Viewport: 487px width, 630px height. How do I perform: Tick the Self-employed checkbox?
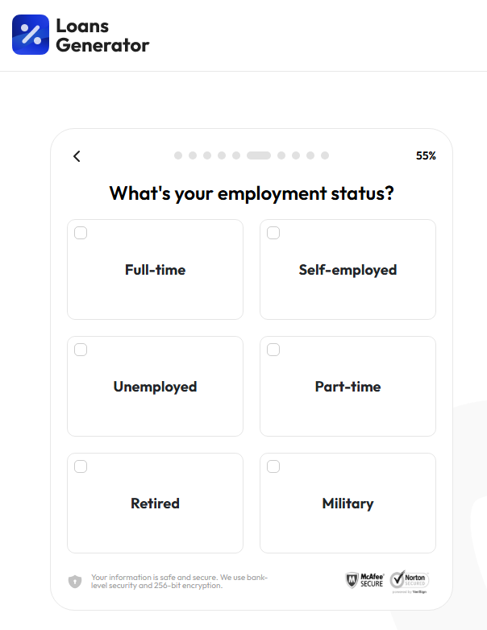273,233
